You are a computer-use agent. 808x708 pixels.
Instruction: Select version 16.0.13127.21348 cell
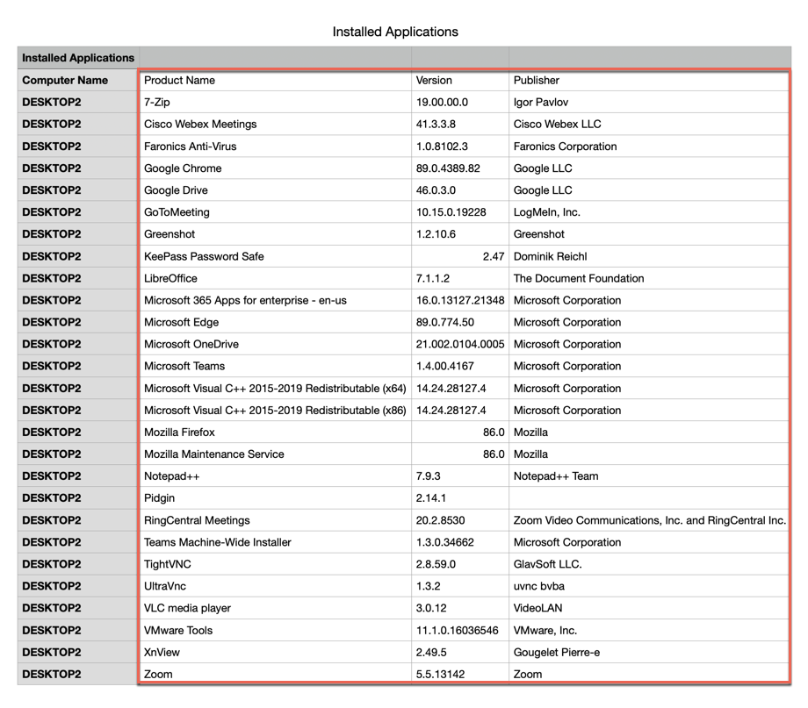coord(460,300)
